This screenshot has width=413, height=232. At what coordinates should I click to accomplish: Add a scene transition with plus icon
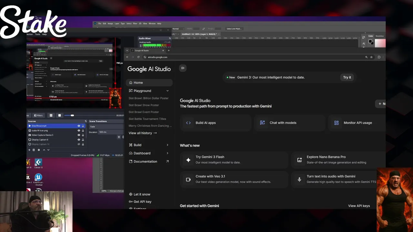(x=119, y=137)
